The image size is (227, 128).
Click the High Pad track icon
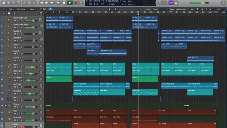tap(10, 86)
